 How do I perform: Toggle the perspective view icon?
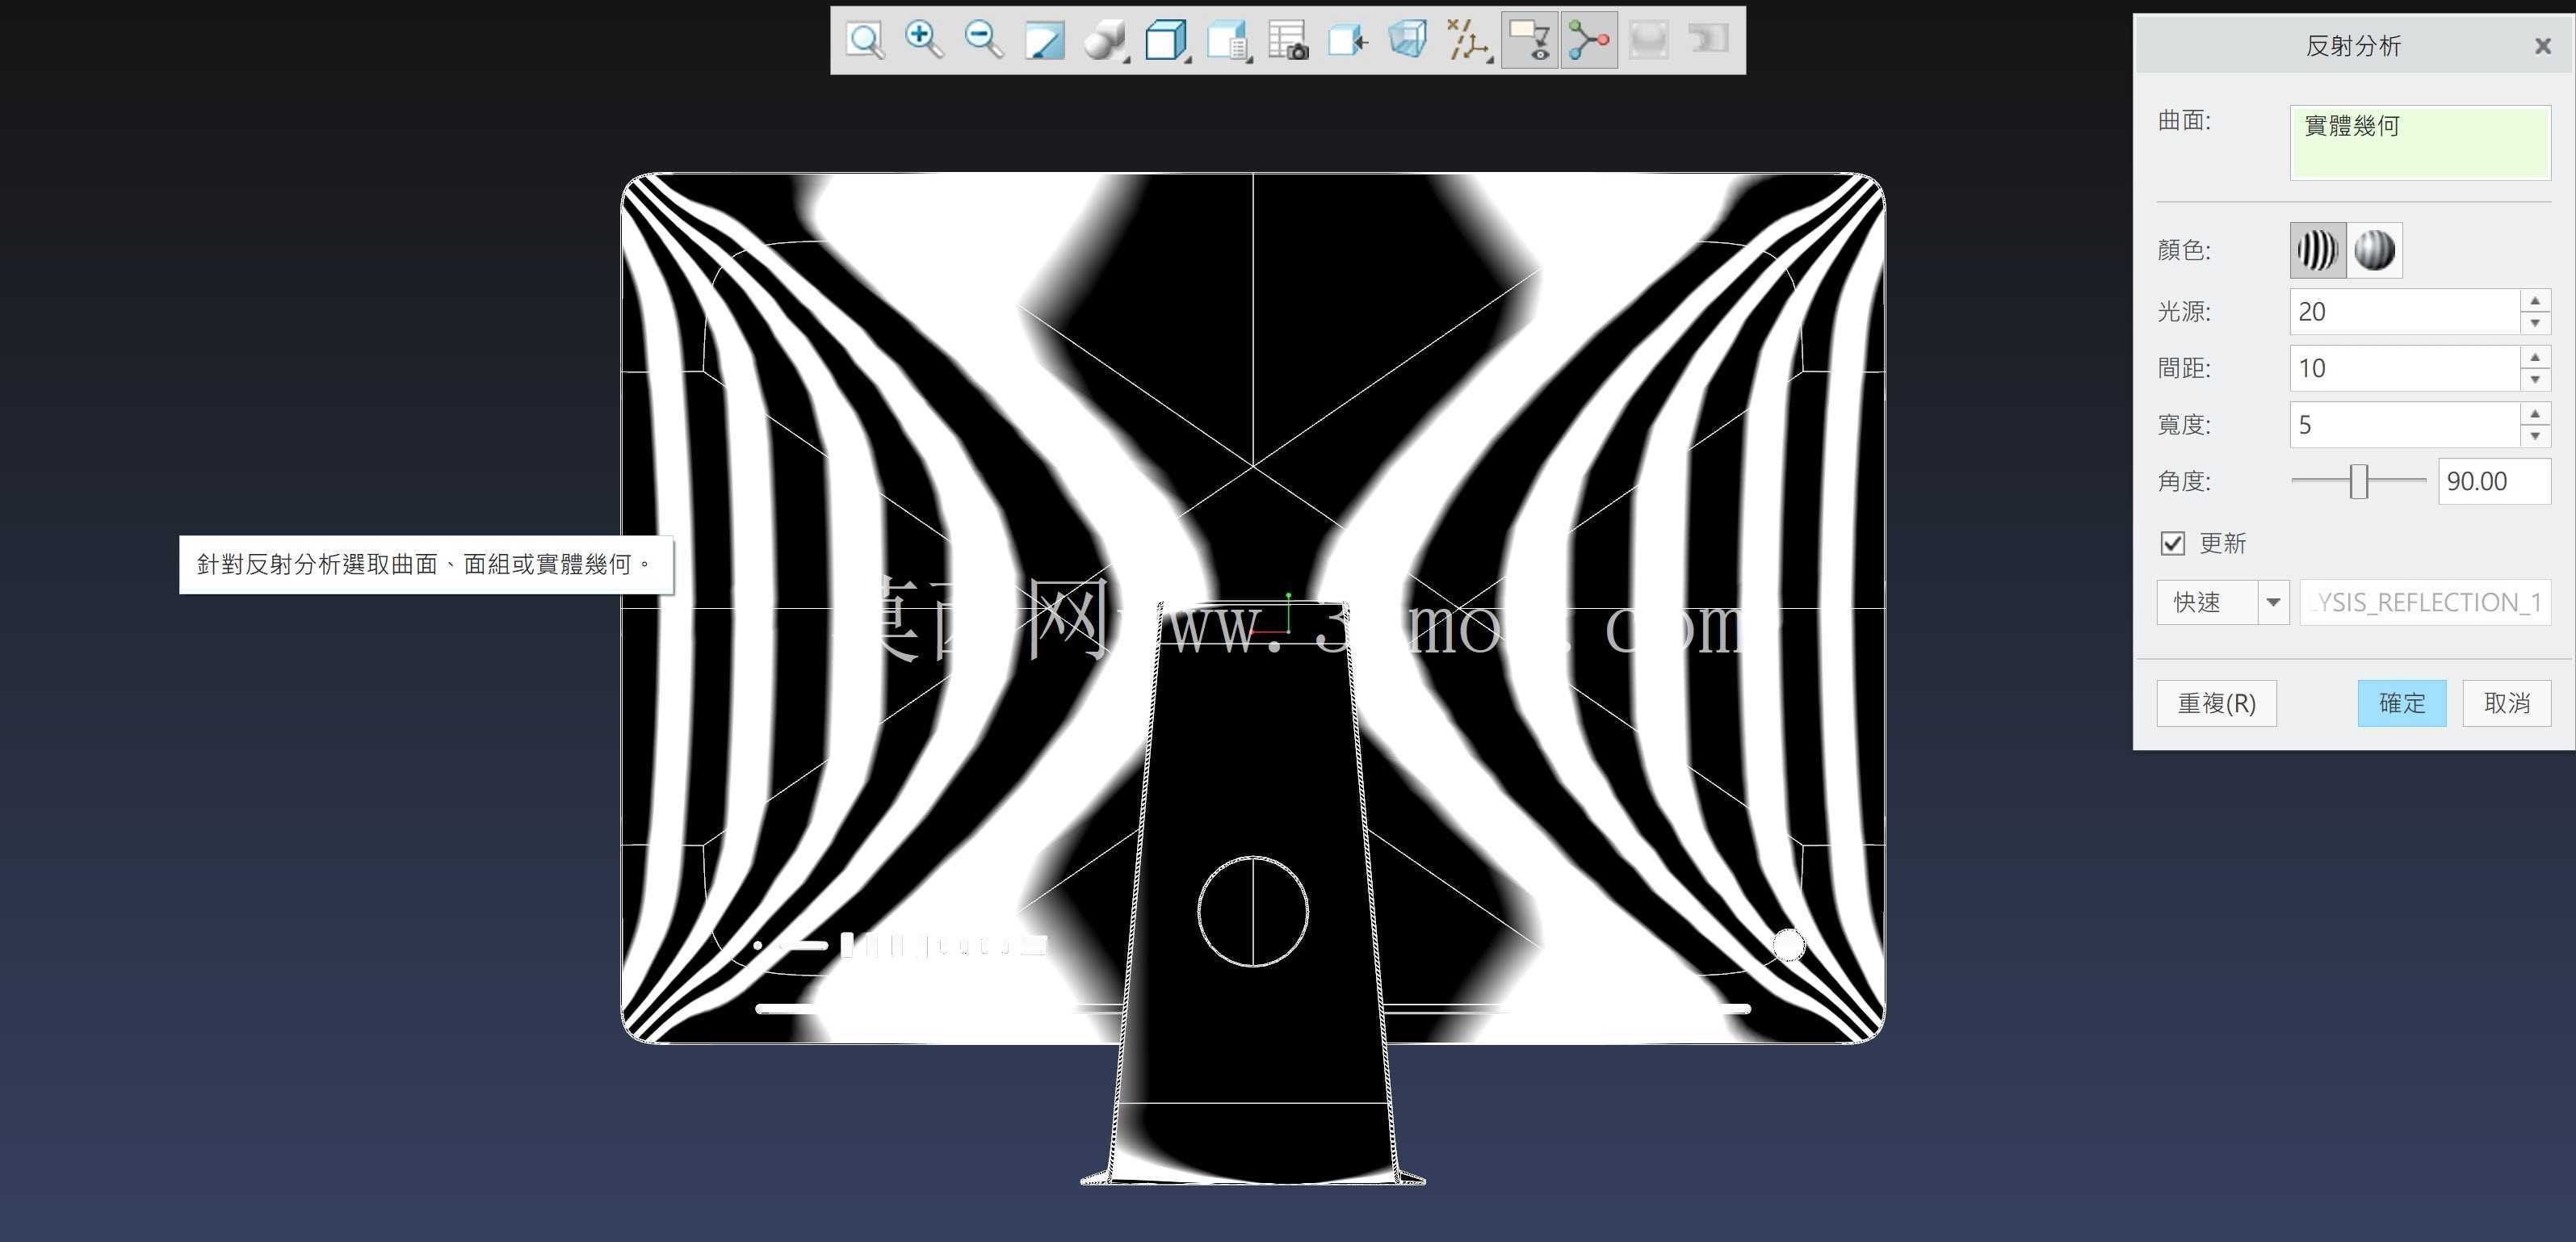click(1408, 41)
